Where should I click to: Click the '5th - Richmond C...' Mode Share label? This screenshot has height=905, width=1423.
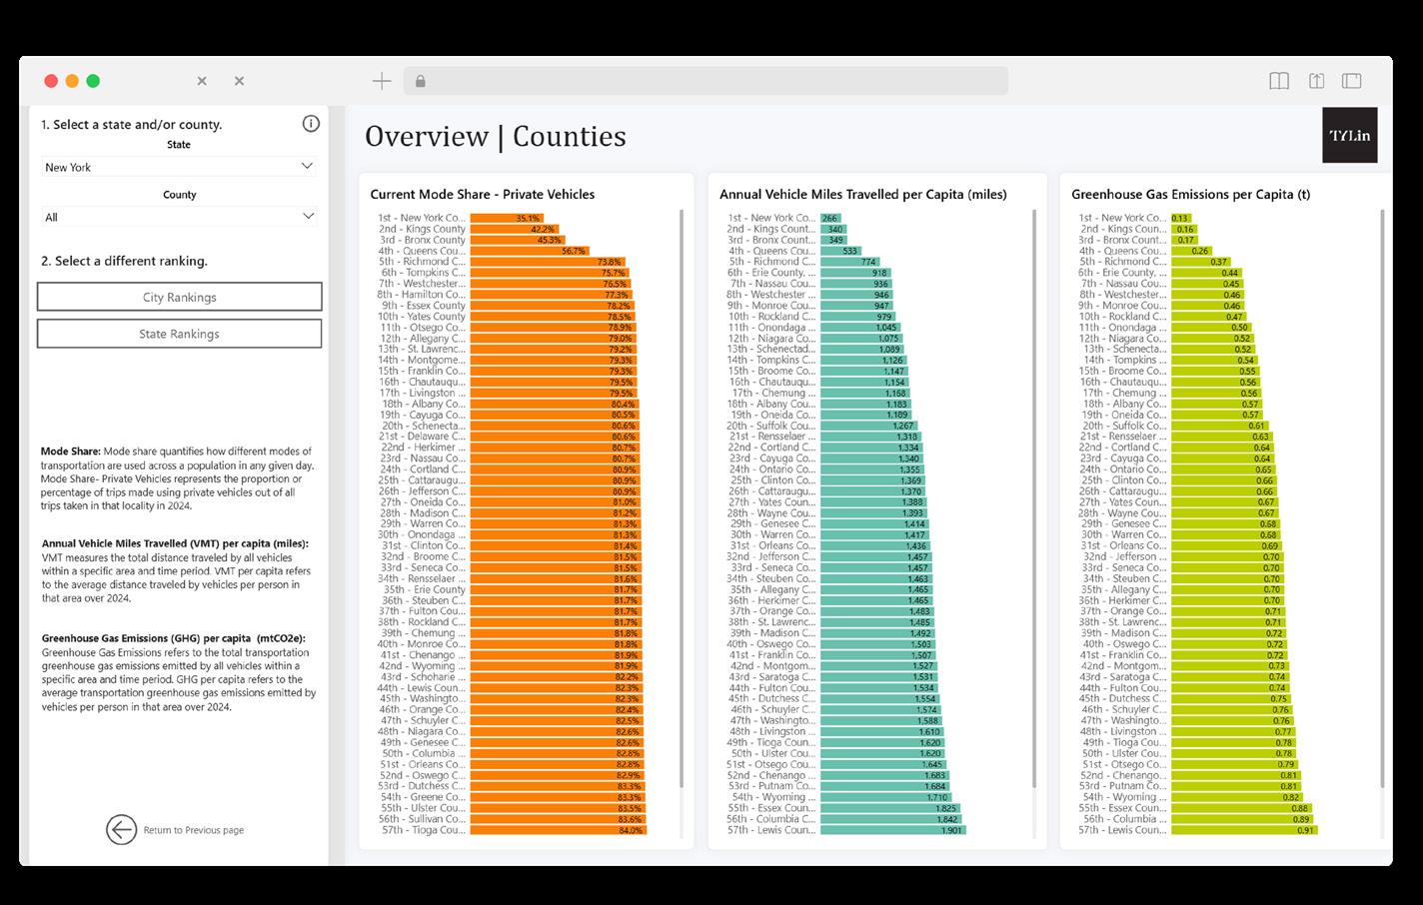click(422, 262)
